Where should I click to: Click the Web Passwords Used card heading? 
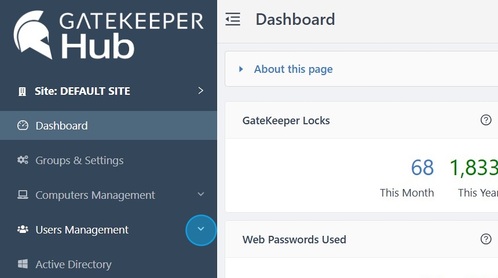(294, 240)
